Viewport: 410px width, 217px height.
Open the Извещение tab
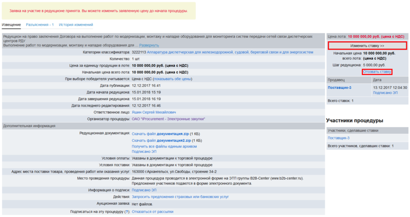(11, 25)
